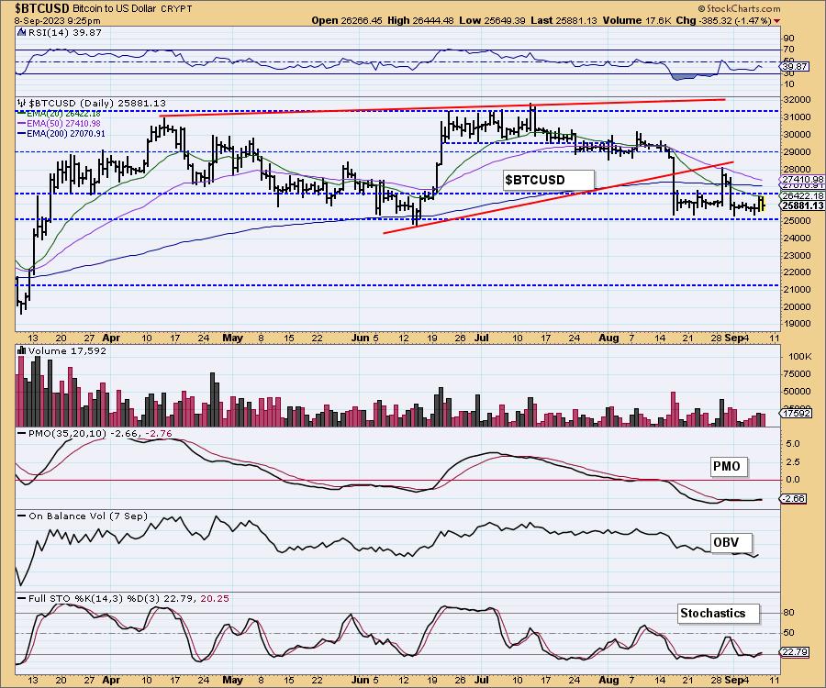Click the 29000 price axis label
The height and width of the screenshot is (688, 826).
[x=797, y=151]
